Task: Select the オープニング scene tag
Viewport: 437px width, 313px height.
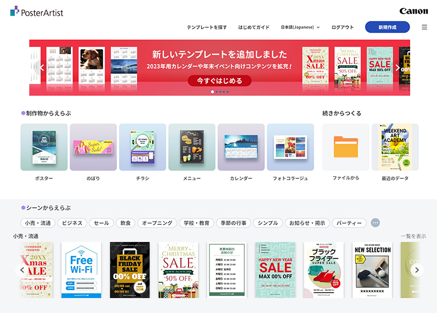Action: tap(157, 223)
